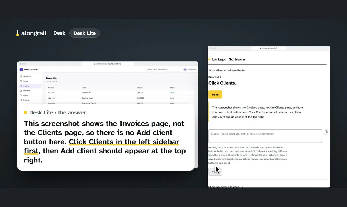Click the alongrail.com address bar

click(269, 48)
